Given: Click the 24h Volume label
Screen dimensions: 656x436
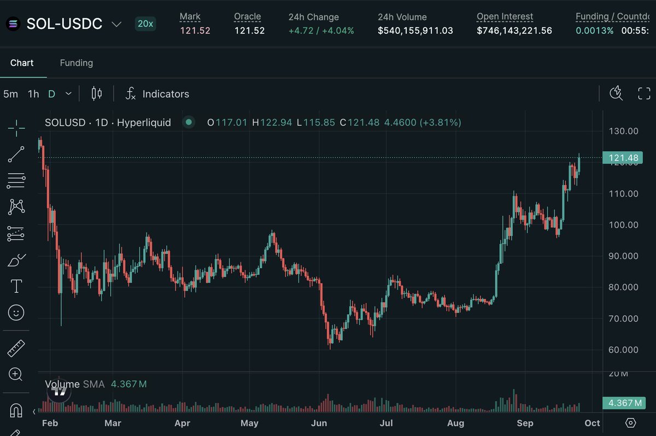Looking at the screenshot, I should [402, 17].
